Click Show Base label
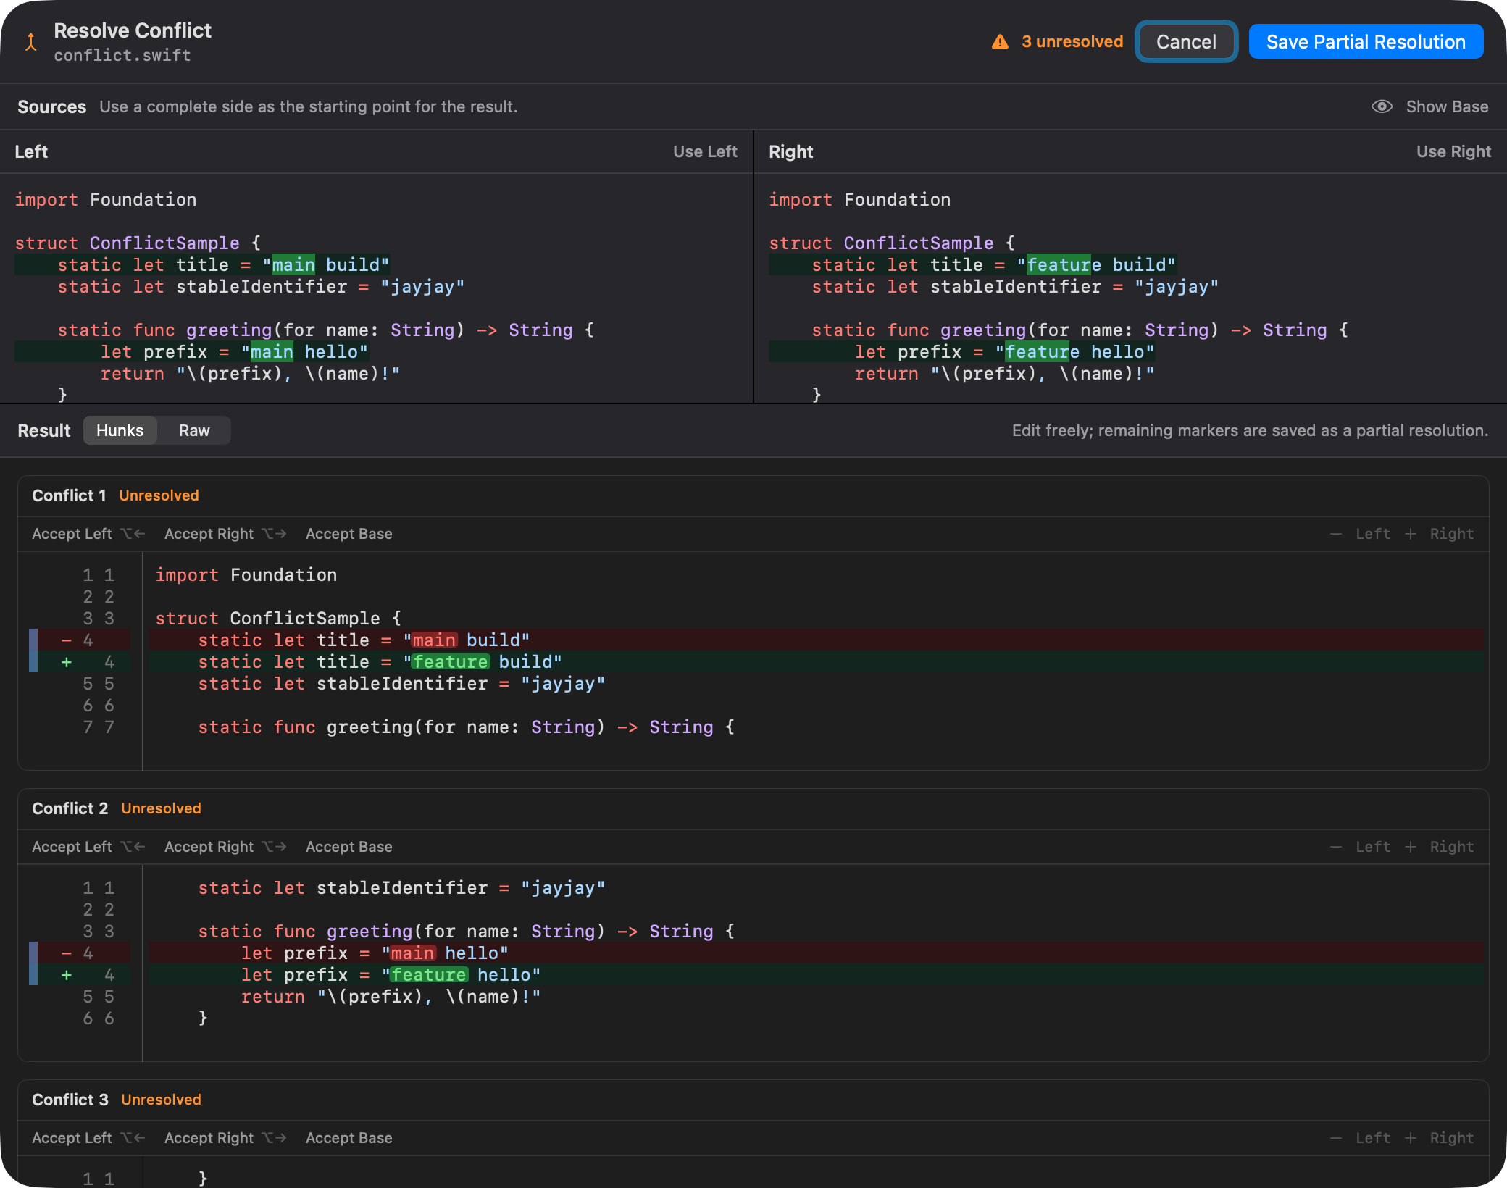Viewport: 1507px width, 1188px height. pos(1447,106)
